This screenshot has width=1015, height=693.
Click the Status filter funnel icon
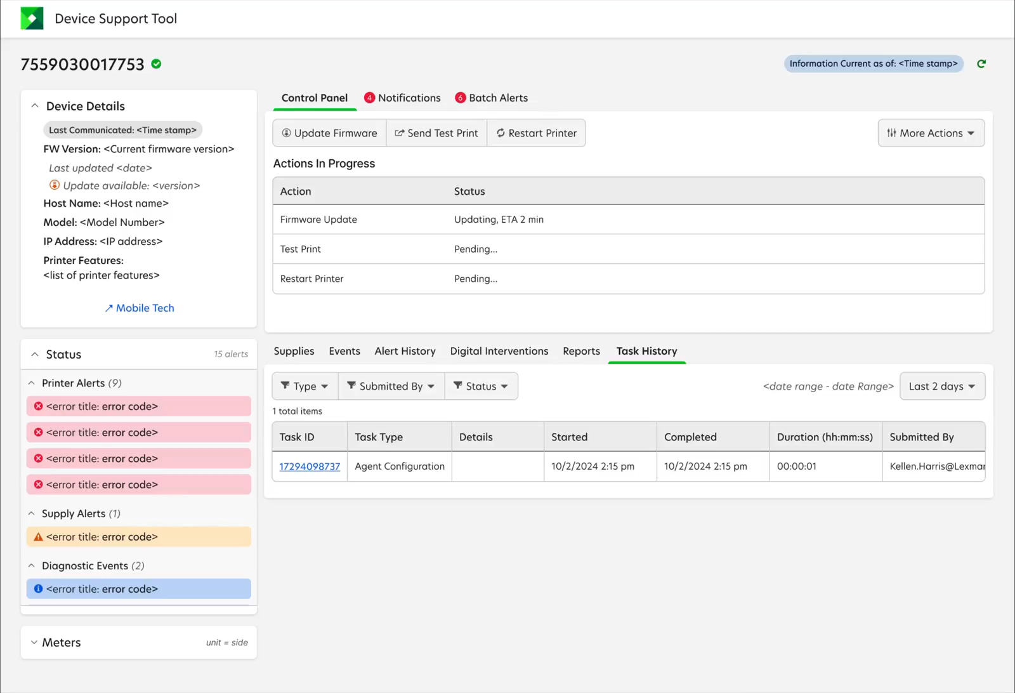(458, 386)
